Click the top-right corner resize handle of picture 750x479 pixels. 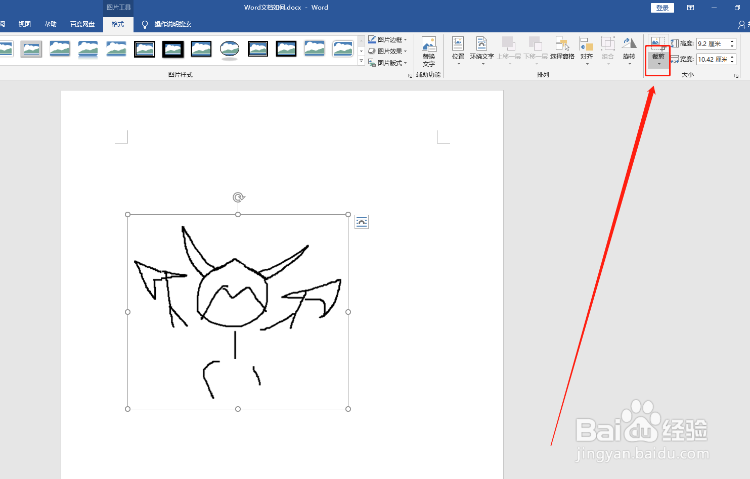[348, 215]
